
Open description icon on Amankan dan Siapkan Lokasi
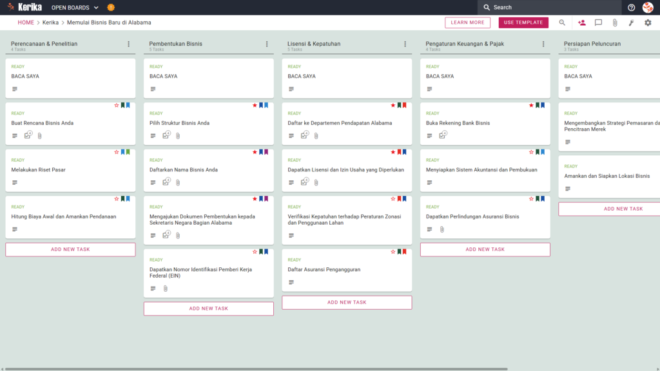tap(568, 189)
